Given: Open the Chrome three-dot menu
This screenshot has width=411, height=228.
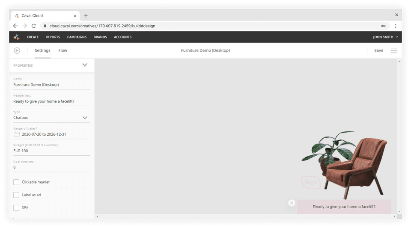Looking at the screenshot, I should [396, 26].
